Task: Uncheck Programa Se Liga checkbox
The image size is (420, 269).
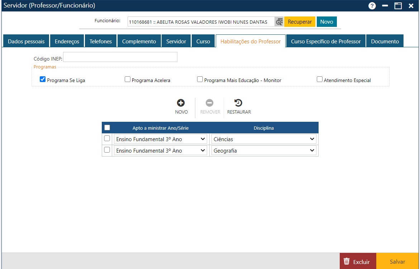Action: point(43,80)
